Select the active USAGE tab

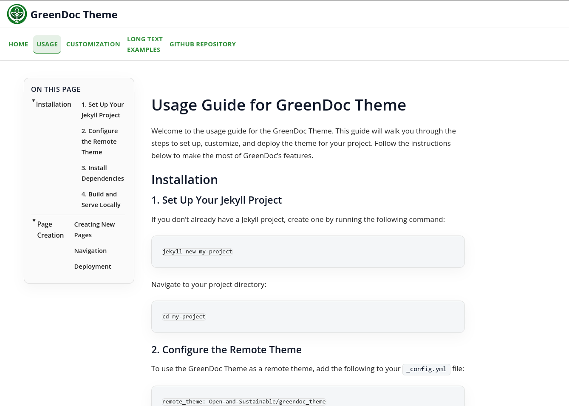[47, 44]
